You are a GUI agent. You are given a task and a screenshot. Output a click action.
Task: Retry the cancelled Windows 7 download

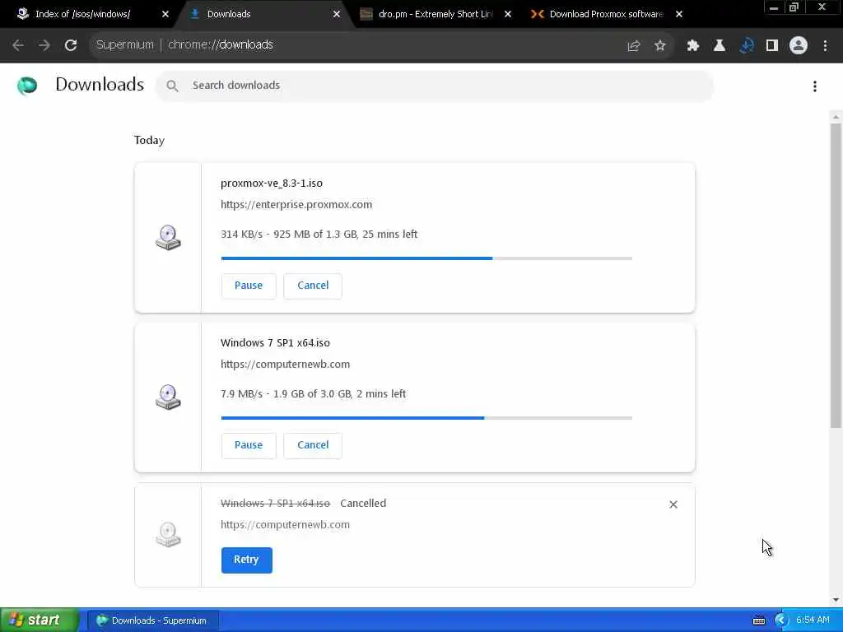click(x=246, y=560)
